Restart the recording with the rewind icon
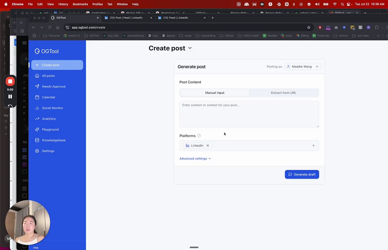Viewport: 388px width, 250px height. point(10,106)
